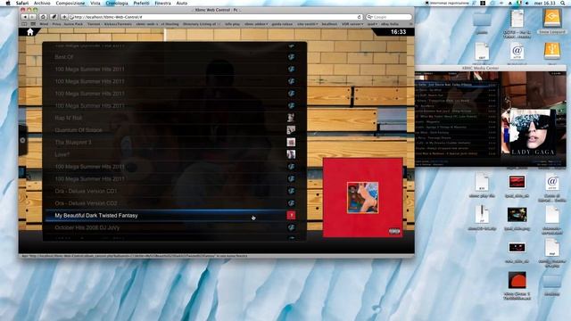
Task: Click the home icon in XBMC Web Control
Action: coord(30,32)
